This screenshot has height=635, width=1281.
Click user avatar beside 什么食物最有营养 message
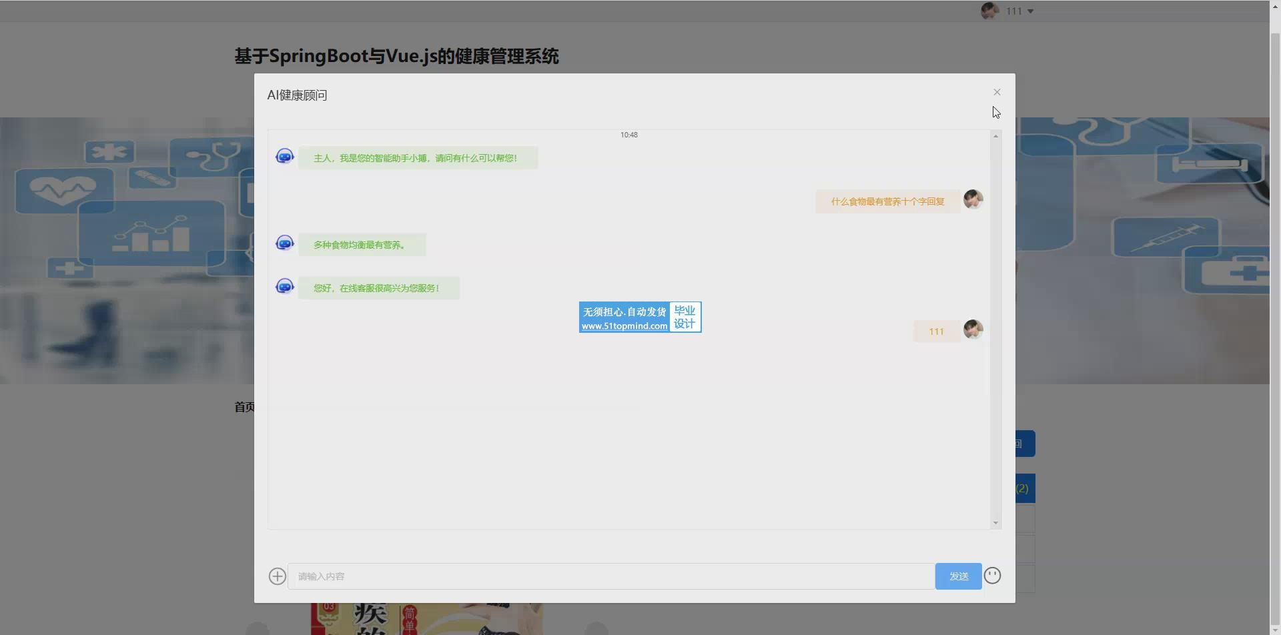pos(973,199)
